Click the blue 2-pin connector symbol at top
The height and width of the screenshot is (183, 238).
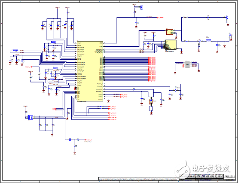click(141, 7)
